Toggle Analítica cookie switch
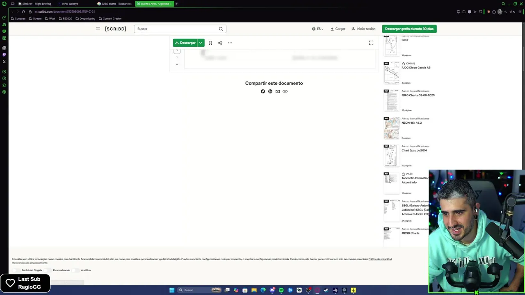 coord(76,270)
